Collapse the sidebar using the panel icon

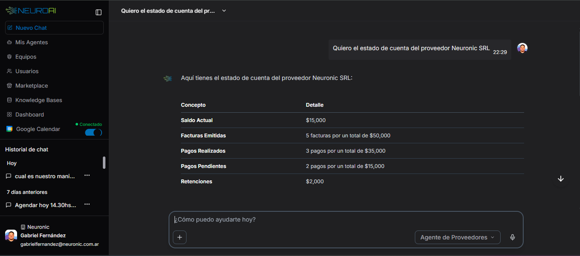tap(99, 12)
